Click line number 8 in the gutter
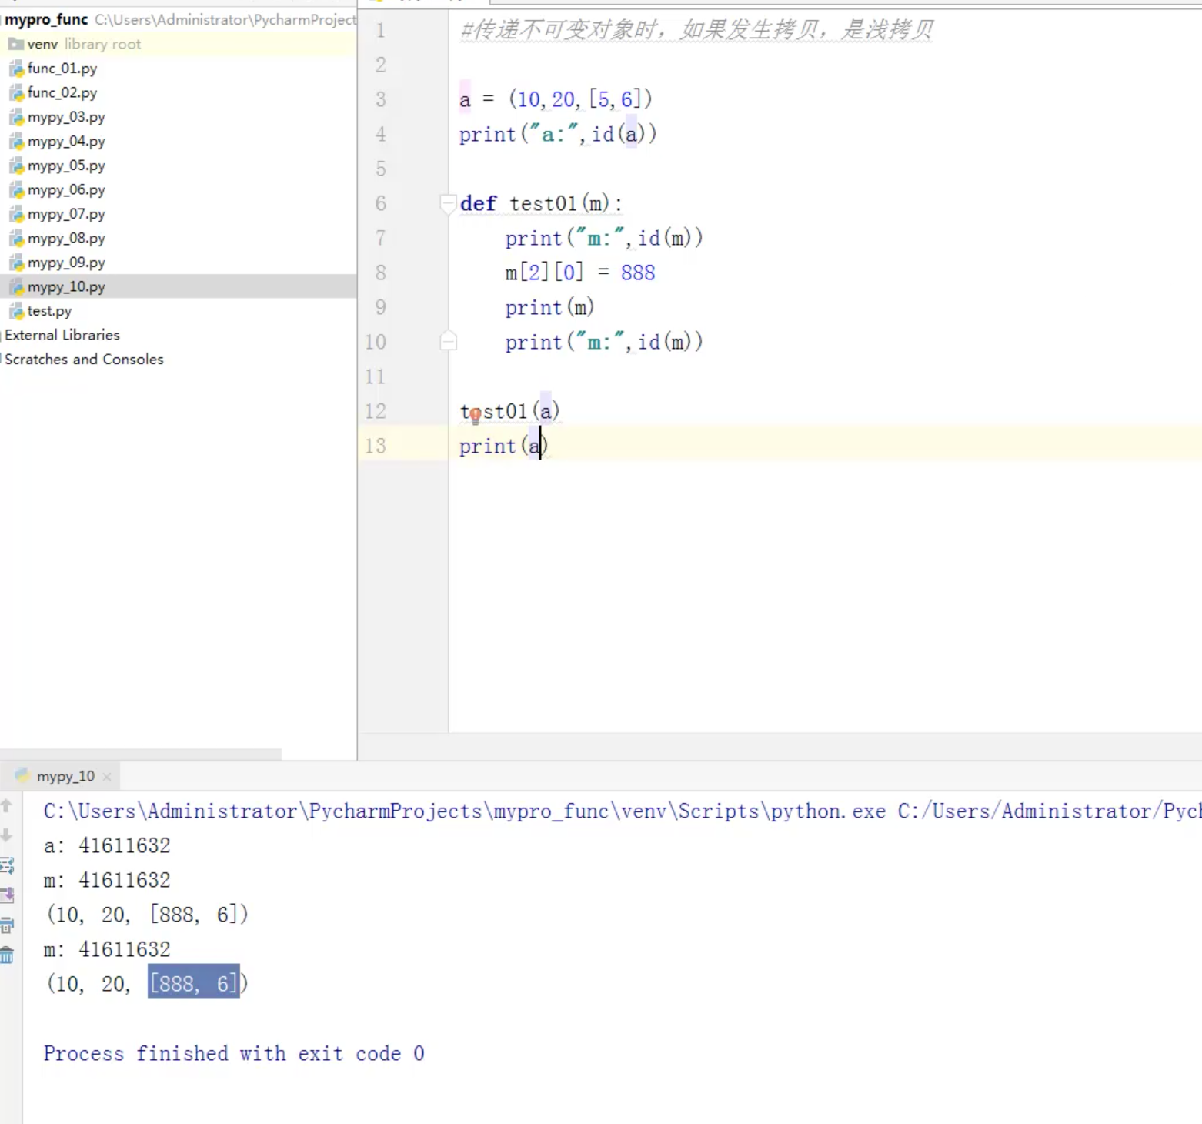Viewport: 1202px width, 1124px height. pos(381,273)
